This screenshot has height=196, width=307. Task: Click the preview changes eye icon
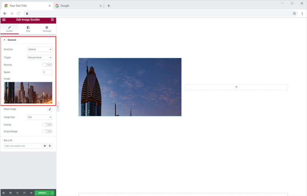point(31,193)
